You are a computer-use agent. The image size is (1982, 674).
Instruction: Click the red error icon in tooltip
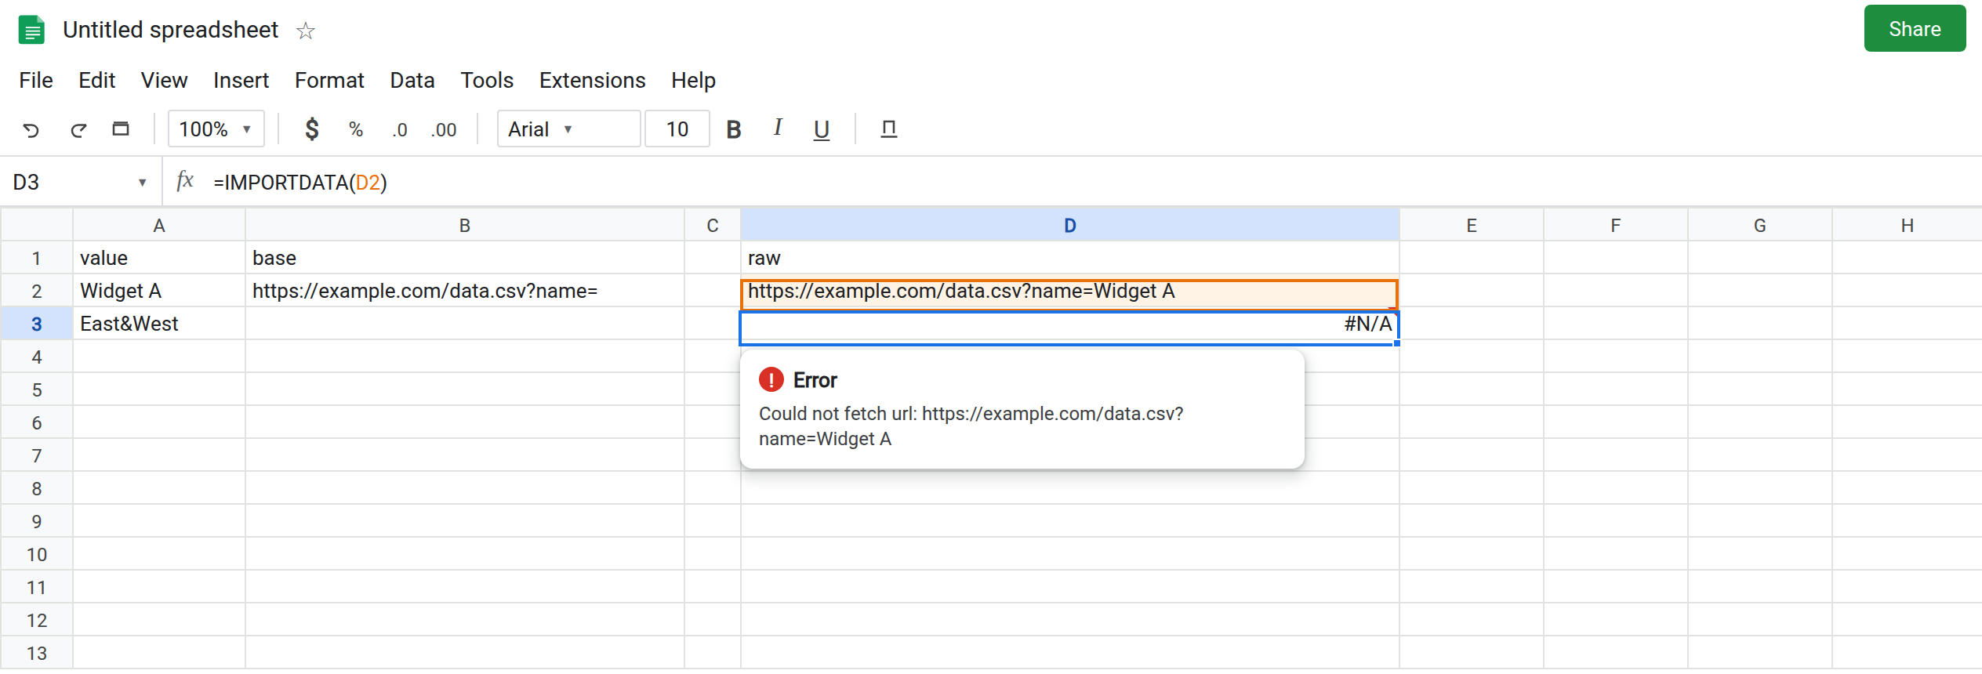[771, 380]
